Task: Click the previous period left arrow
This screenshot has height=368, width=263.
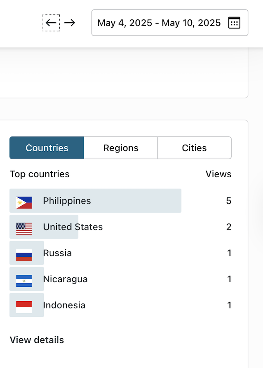Action: [51, 23]
